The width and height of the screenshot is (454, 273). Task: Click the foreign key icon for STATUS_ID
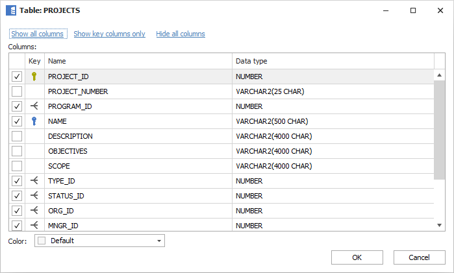click(x=34, y=196)
